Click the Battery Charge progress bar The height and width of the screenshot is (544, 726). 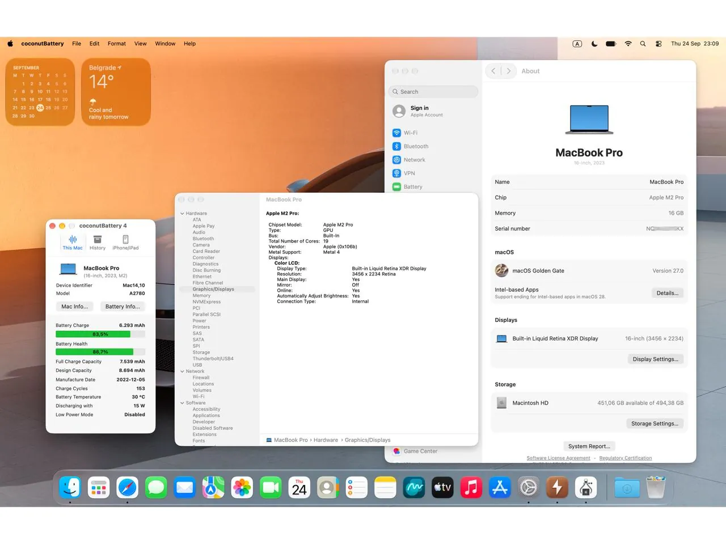click(x=100, y=334)
